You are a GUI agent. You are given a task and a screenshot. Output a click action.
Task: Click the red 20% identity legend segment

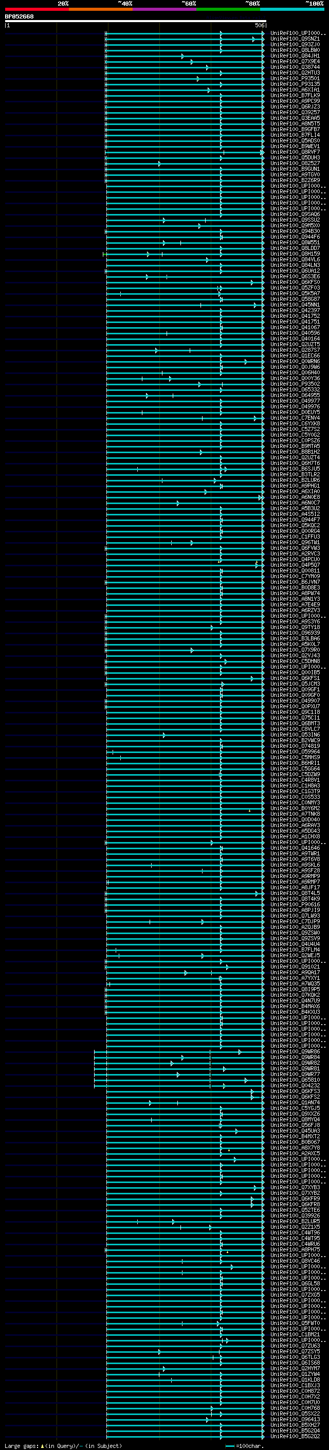click(x=36, y=9)
